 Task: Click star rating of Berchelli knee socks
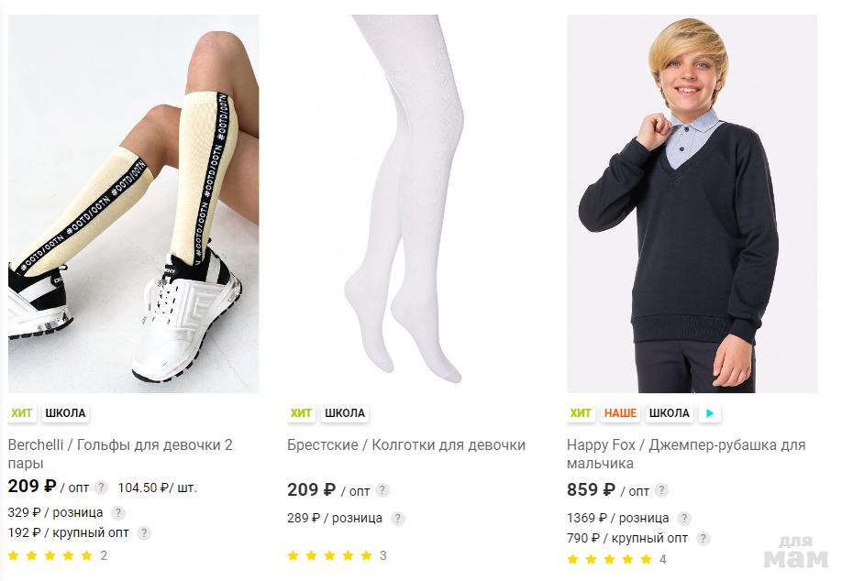coord(50,555)
